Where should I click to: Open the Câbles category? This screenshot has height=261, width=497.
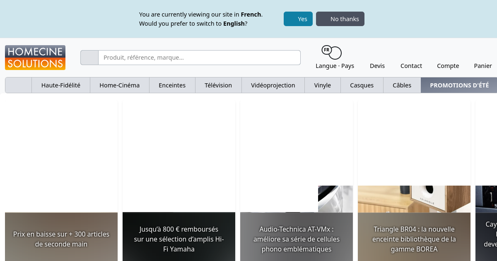pyautogui.click(x=402, y=85)
